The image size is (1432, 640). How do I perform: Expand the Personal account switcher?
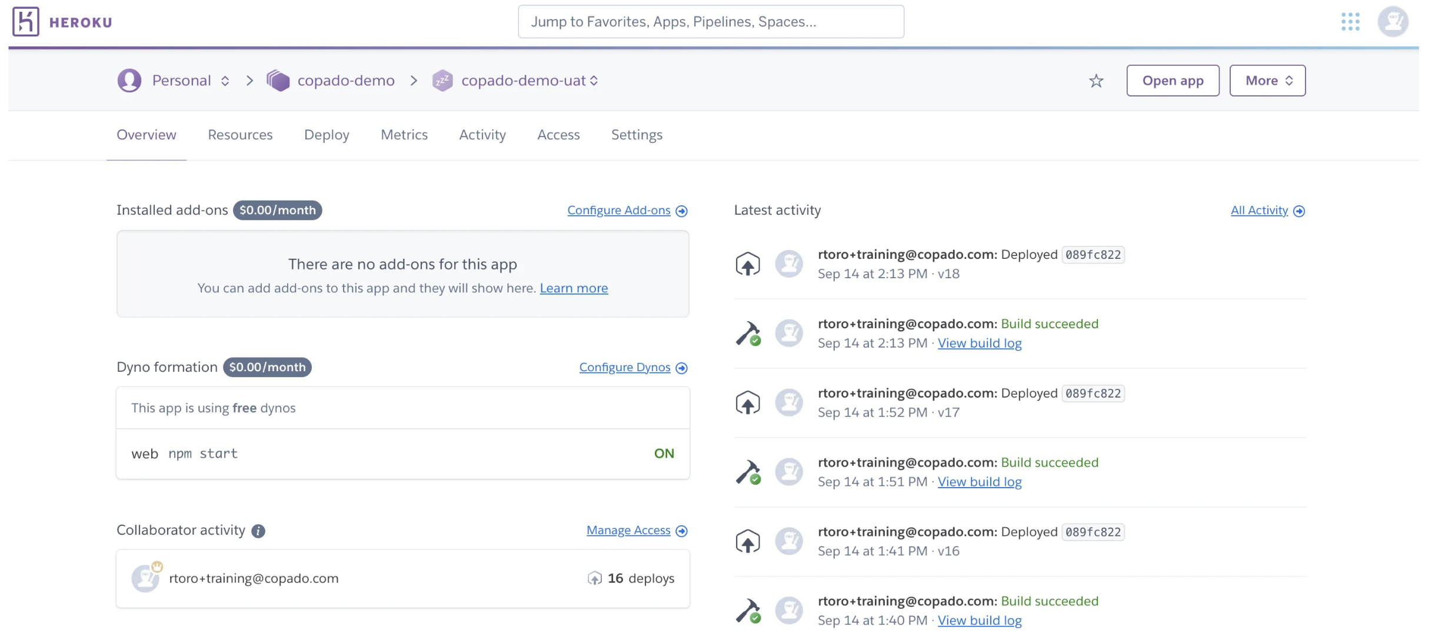click(x=225, y=81)
